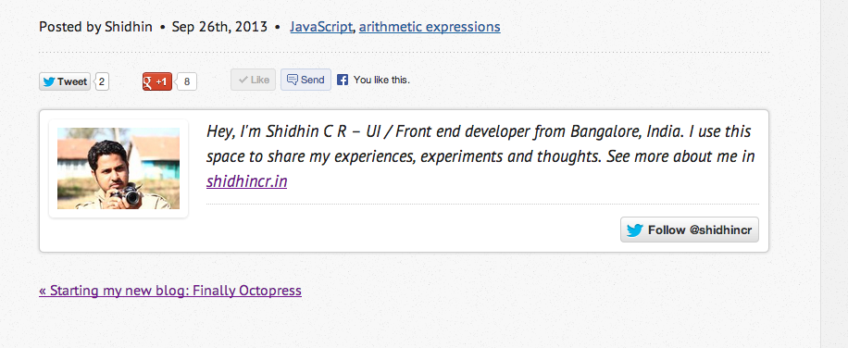Open the +1 count bubble showing 8
The width and height of the screenshot is (848, 348).
187,81
